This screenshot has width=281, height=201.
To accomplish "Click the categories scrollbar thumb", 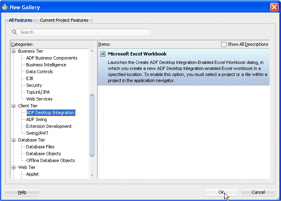I will (92, 125).
